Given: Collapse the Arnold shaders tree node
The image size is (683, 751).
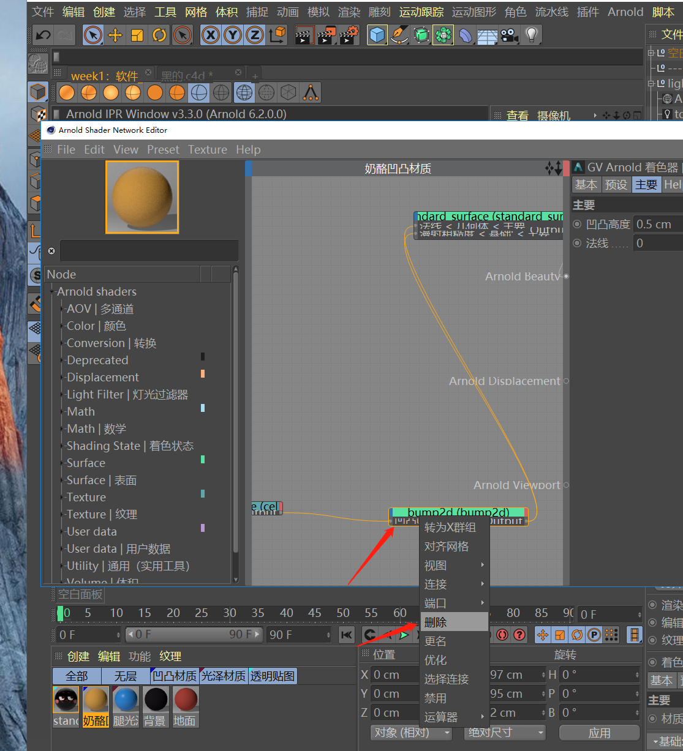Looking at the screenshot, I should (52, 292).
